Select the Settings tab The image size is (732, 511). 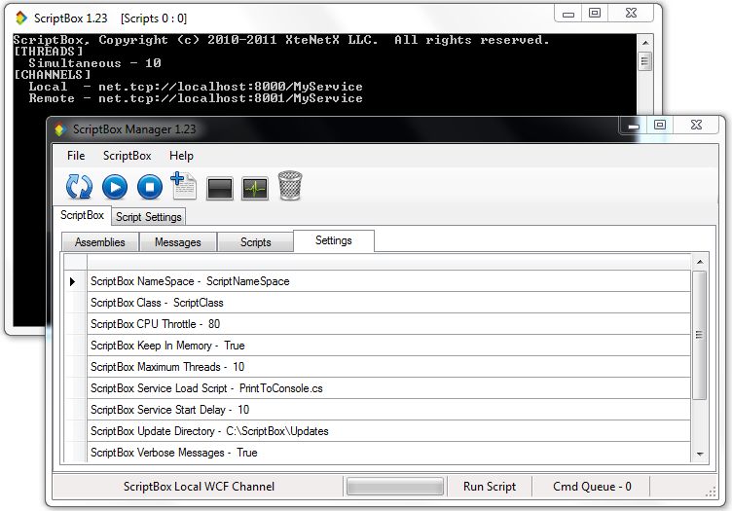(333, 240)
